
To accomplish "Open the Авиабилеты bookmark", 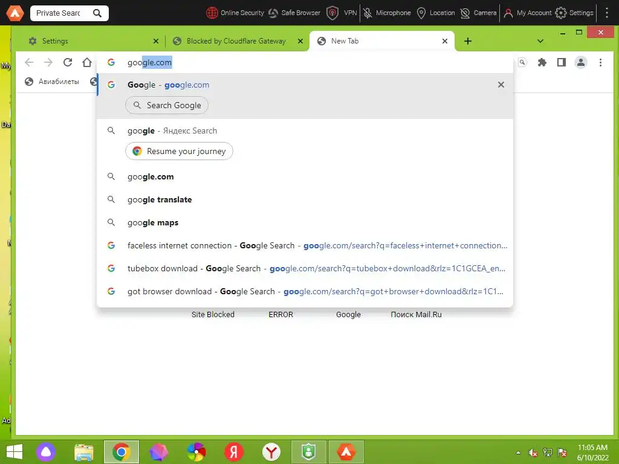I will click(52, 82).
